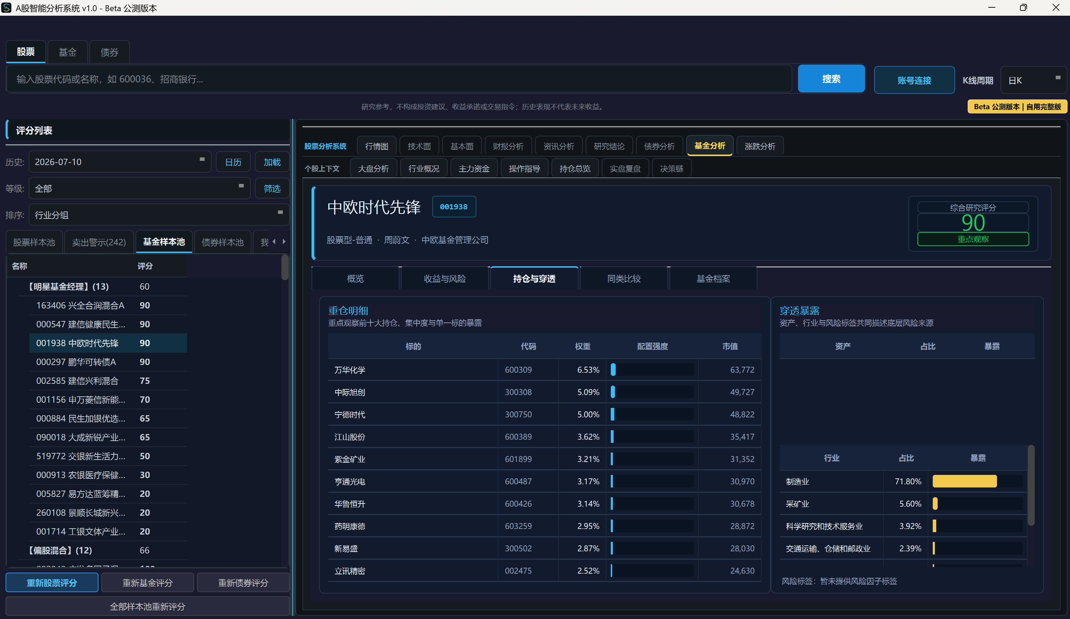The image size is (1070, 619).
Task: Open the 实盘复盘 context tab
Action: [625, 169]
